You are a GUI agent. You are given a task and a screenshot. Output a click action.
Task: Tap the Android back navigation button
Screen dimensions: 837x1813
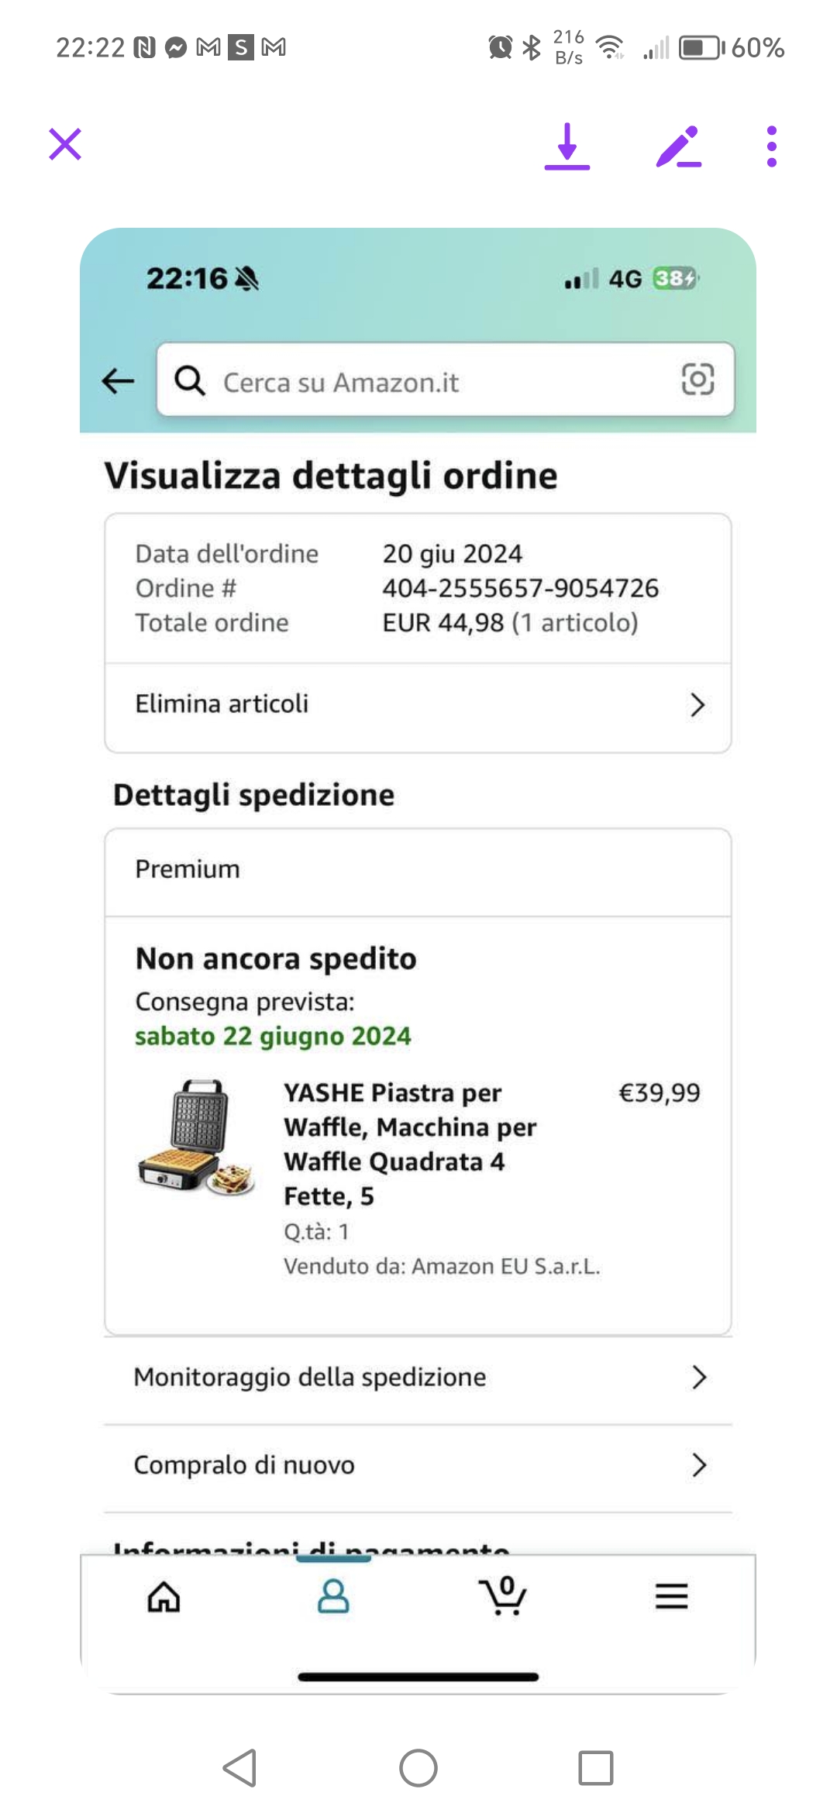[239, 1768]
